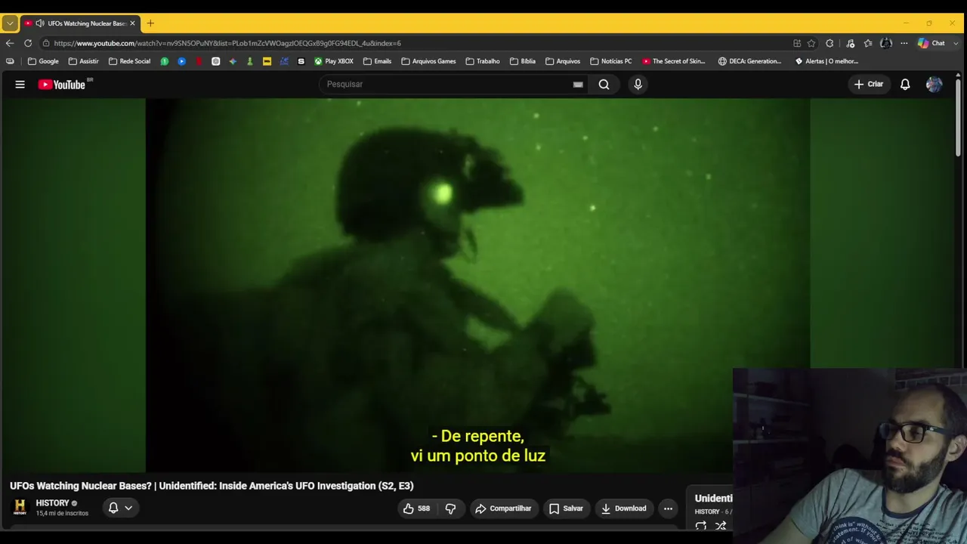
Task: Click the 15,4 mi de inscritos text
Action: click(62, 514)
